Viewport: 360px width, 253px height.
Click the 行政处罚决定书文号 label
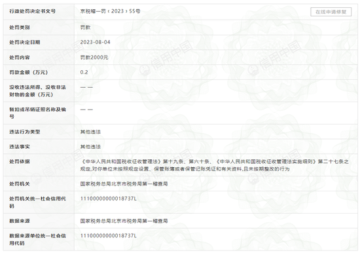[x=32, y=11]
